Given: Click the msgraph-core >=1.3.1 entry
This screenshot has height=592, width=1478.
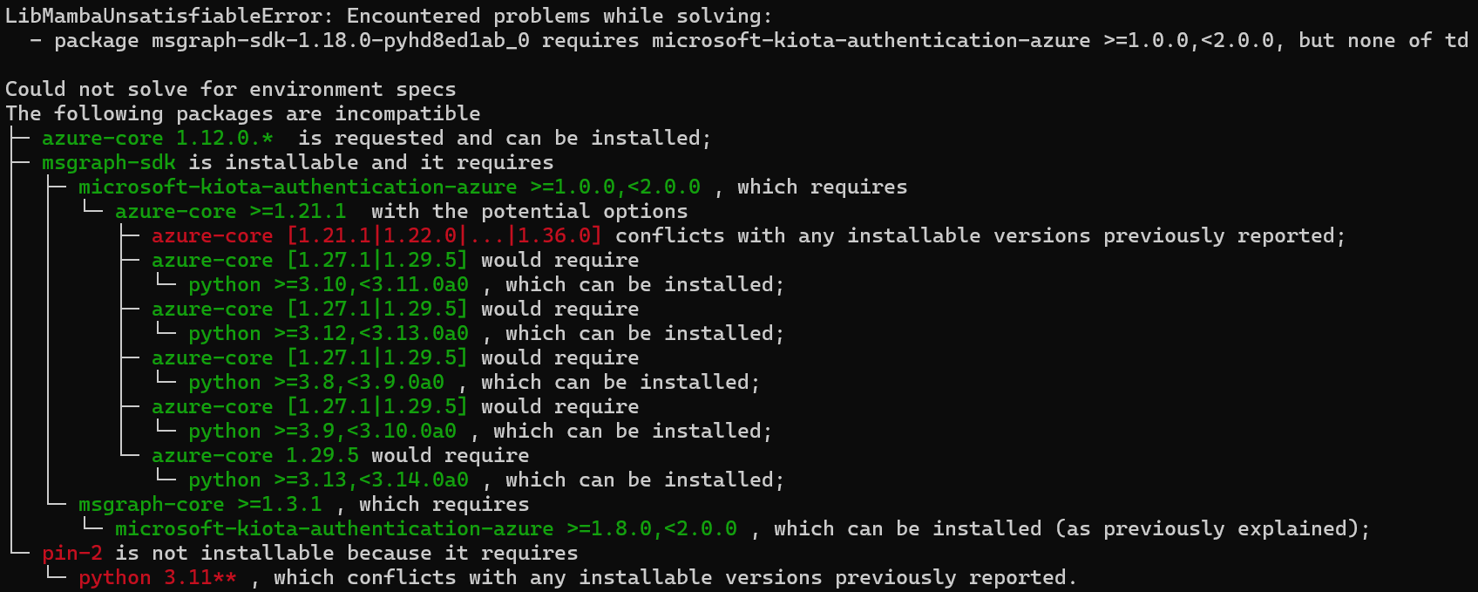Looking at the screenshot, I should point(200,505).
